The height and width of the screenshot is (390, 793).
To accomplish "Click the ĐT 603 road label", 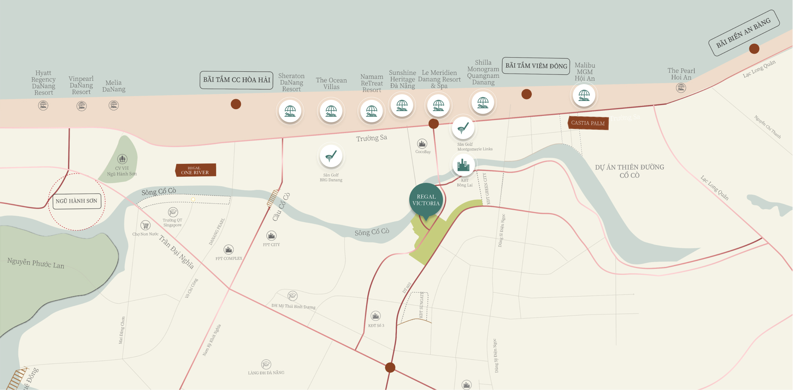I will tap(407, 288).
